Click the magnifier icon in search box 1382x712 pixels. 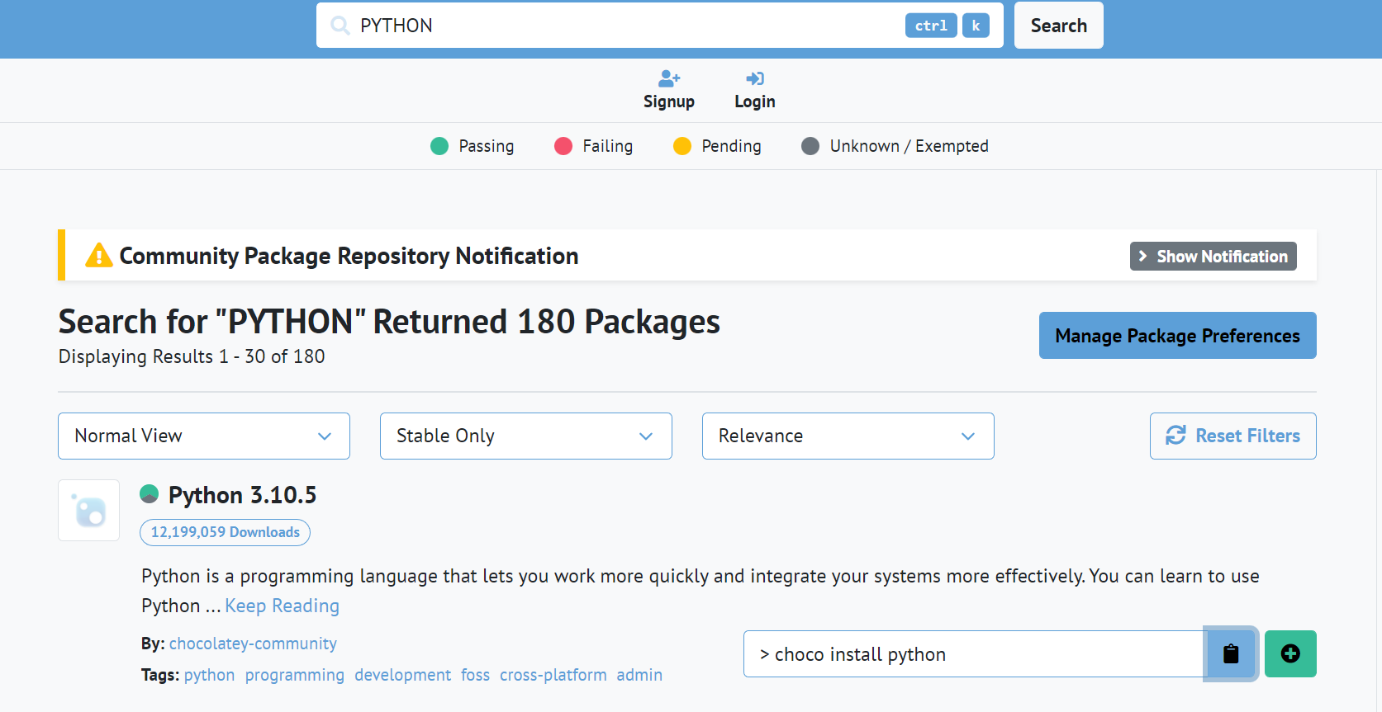[340, 26]
